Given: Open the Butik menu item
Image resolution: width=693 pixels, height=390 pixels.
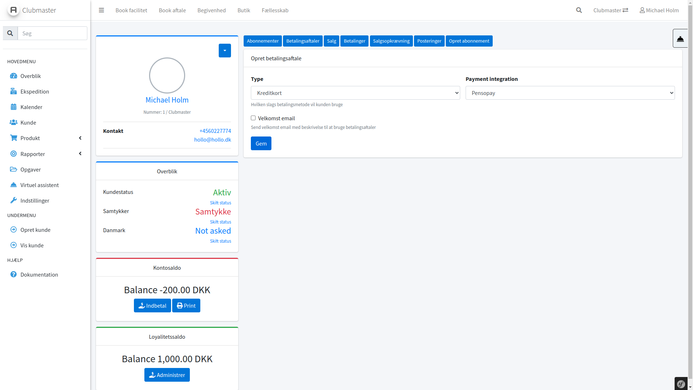Looking at the screenshot, I should pyautogui.click(x=244, y=10).
